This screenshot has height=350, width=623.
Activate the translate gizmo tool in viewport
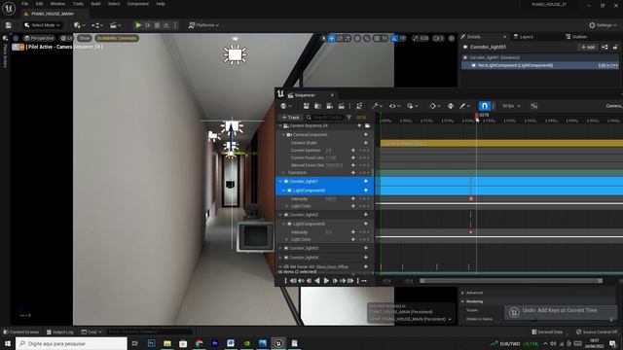coord(331,38)
